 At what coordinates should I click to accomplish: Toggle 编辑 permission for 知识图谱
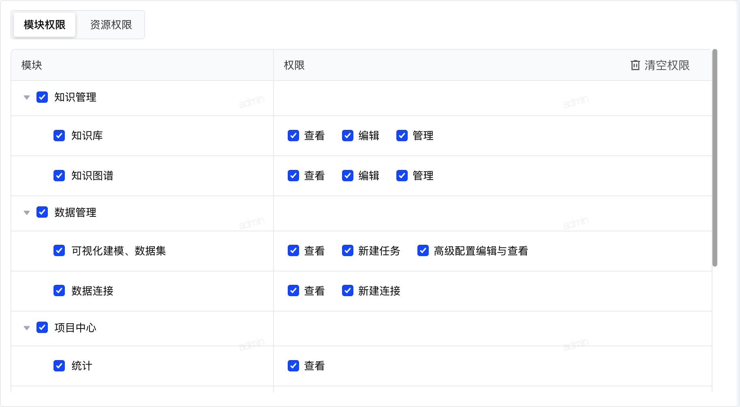[x=348, y=176]
